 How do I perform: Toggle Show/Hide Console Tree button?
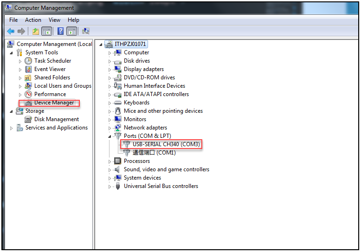46,31
